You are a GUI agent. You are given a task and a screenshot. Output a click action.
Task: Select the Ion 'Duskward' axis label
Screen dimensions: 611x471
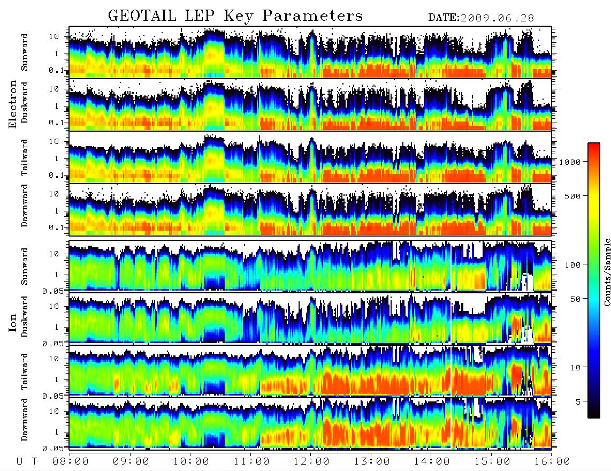click(25, 316)
